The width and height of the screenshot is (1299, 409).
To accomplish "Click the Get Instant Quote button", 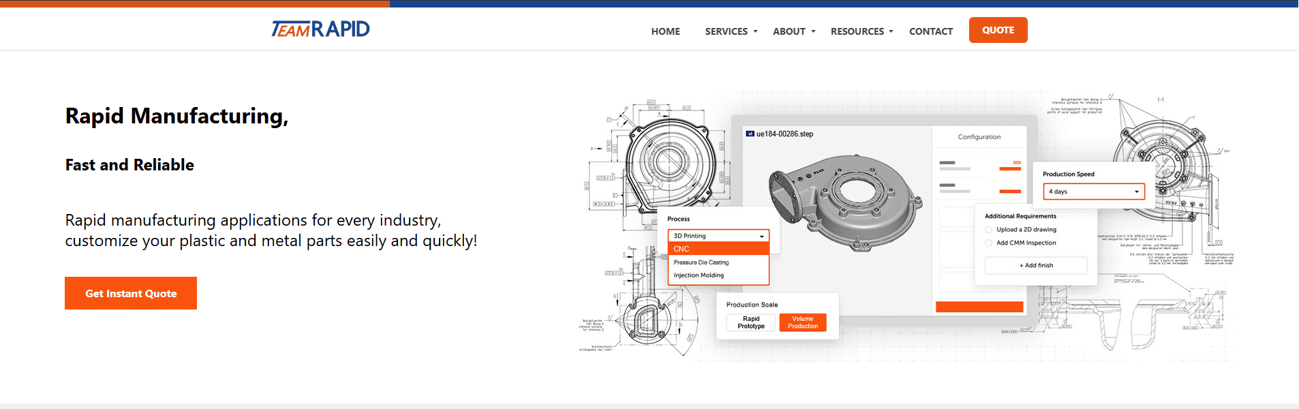I will [131, 293].
